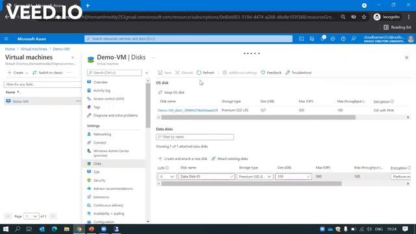Go to Home breadcrumb
This screenshot has height=234, width=416.
(x=10, y=49)
